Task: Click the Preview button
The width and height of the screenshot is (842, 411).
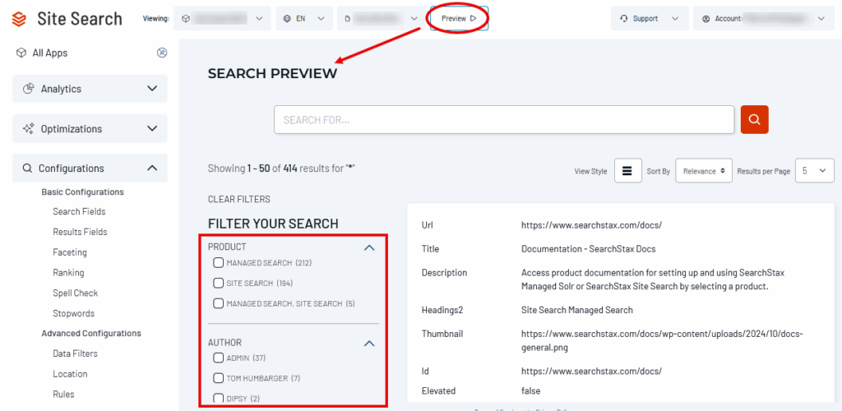Action: pyautogui.click(x=459, y=18)
